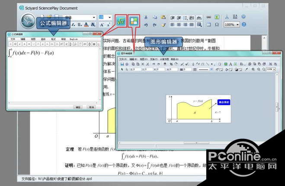Toggle justified text alignment
Image resolution: width=285 pixels, height=186 pixels.
(x=192, y=25)
